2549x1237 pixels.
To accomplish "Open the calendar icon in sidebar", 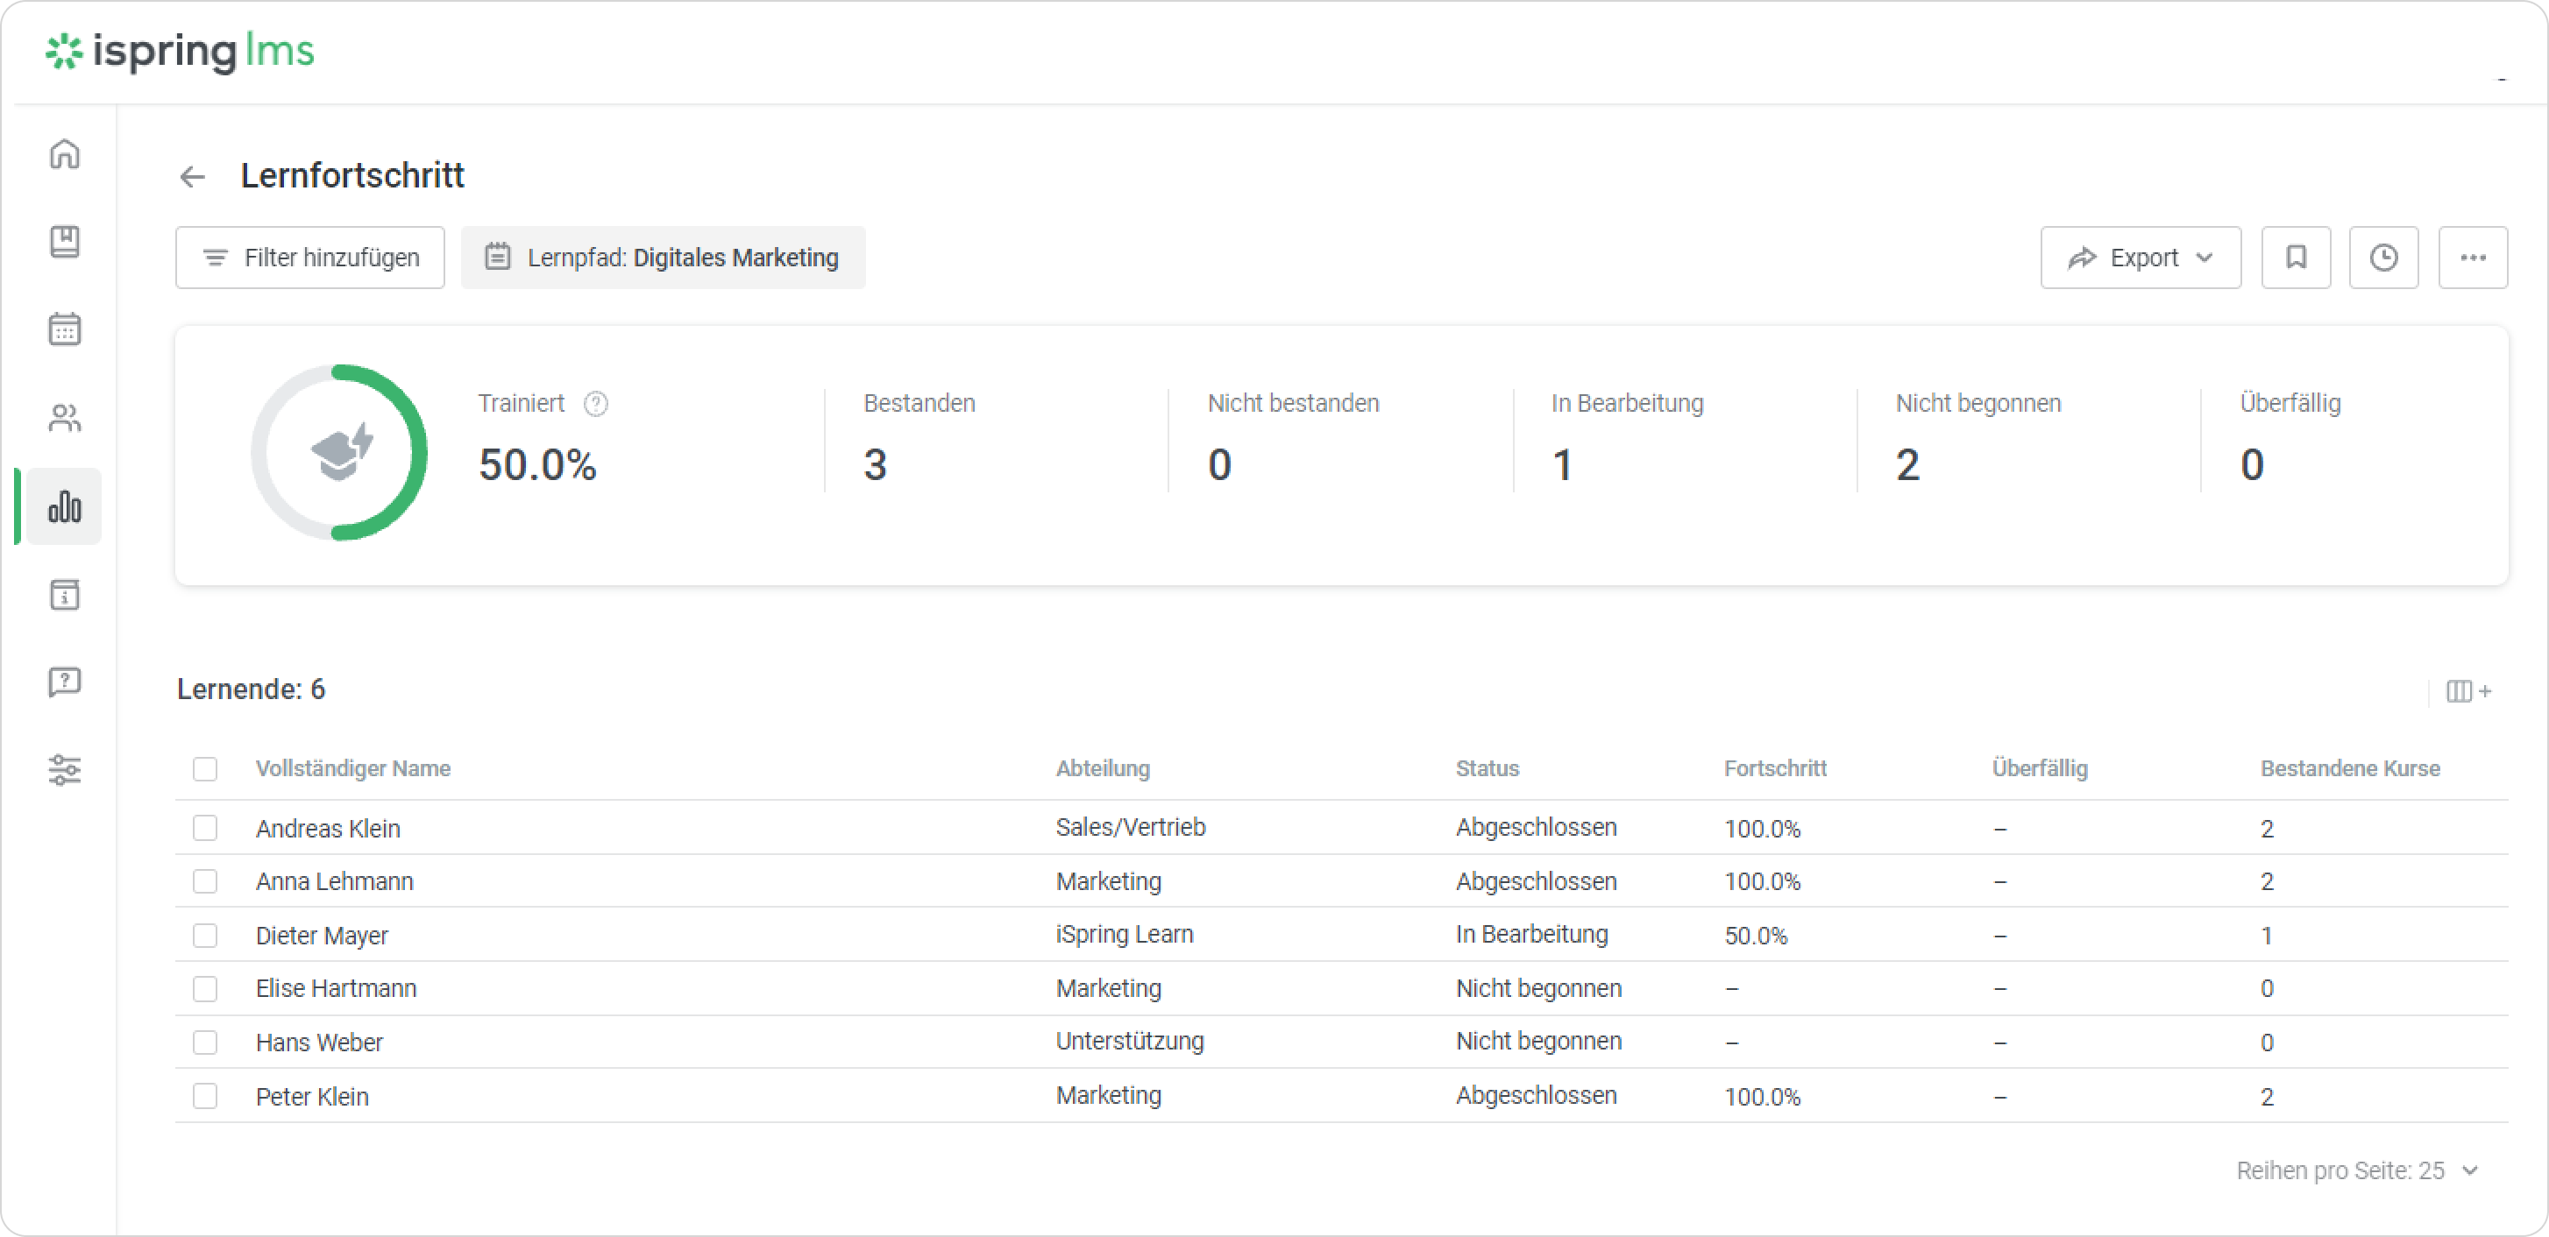I will pos(64,329).
